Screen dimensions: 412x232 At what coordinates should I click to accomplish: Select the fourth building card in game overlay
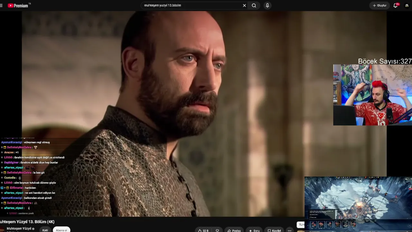click(337, 224)
